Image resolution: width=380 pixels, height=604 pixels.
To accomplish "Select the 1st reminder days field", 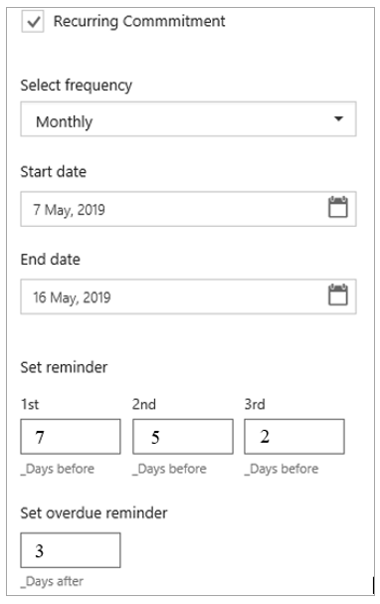I will pyautogui.click(x=71, y=437).
